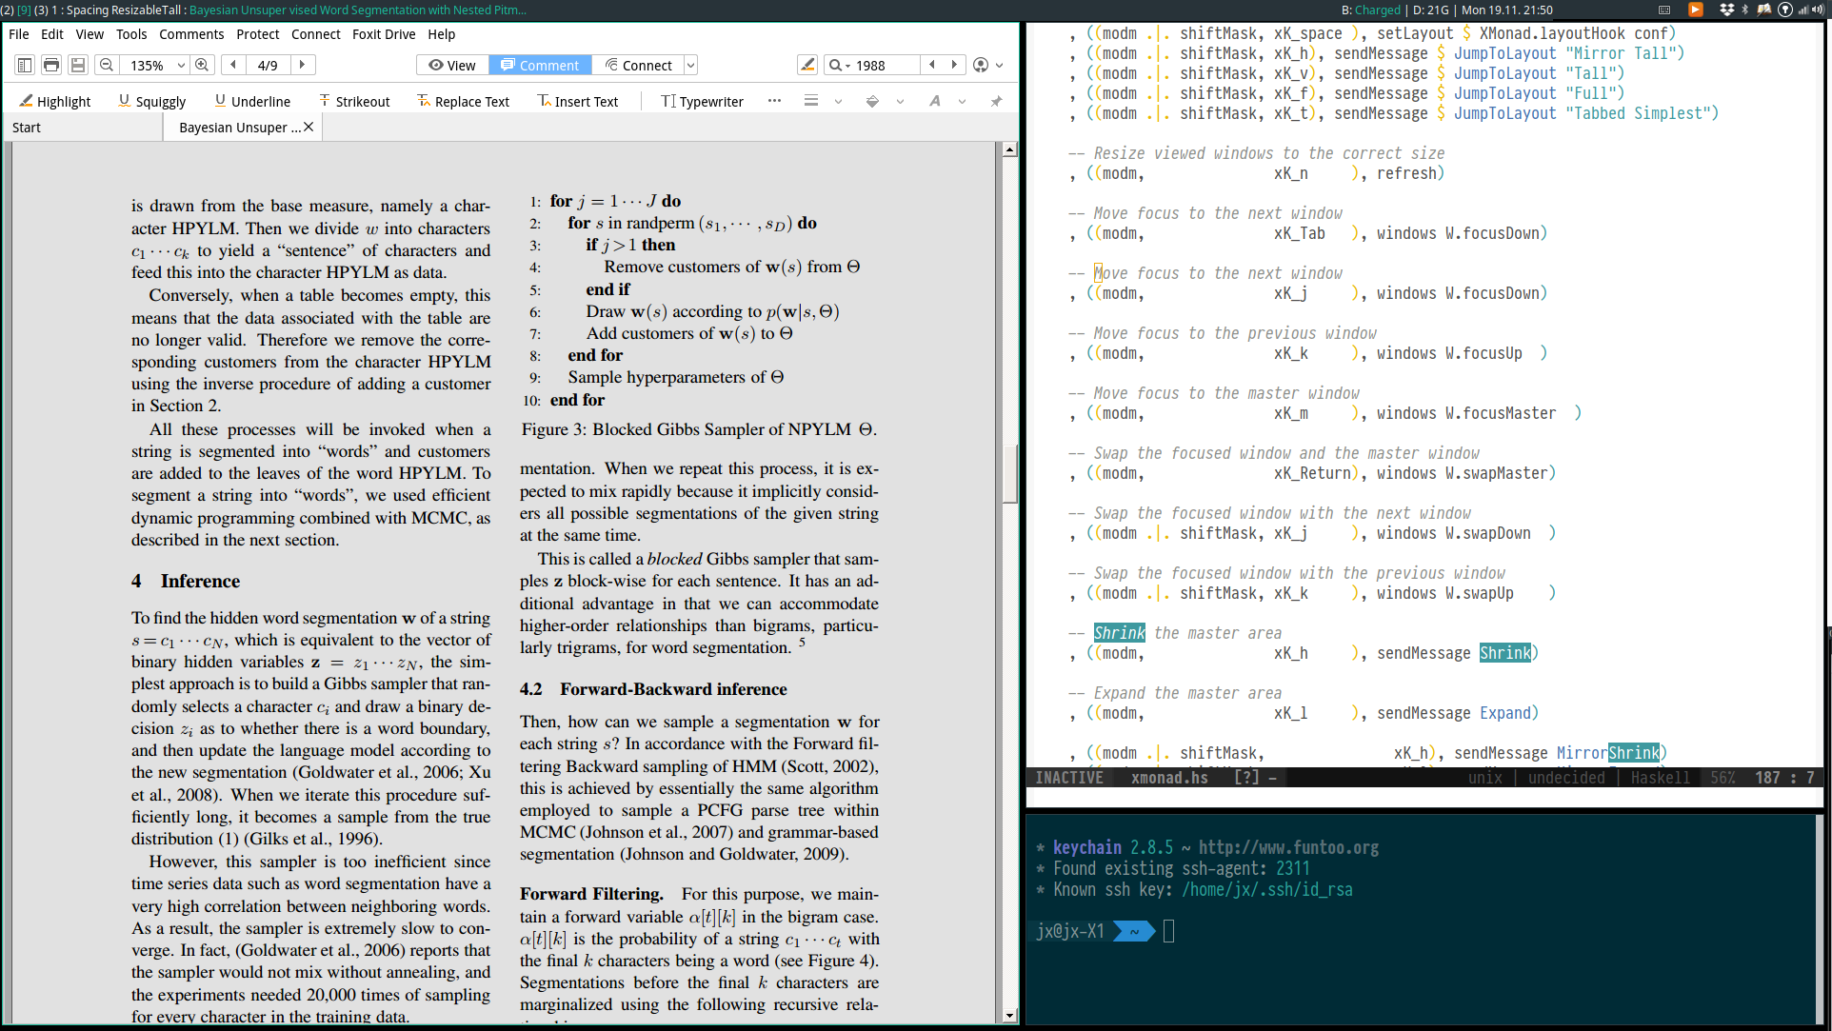Screen dimensions: 1832x1031
Task: Click the Replace Text button
Action: 463,101
